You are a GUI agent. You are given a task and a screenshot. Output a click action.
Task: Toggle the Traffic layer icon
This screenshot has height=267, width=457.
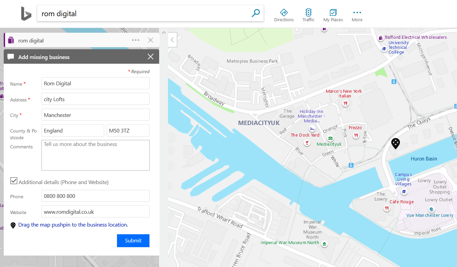tap(308, 15)
